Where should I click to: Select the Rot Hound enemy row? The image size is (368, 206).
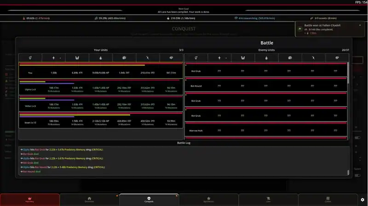[x=266, y=84]
